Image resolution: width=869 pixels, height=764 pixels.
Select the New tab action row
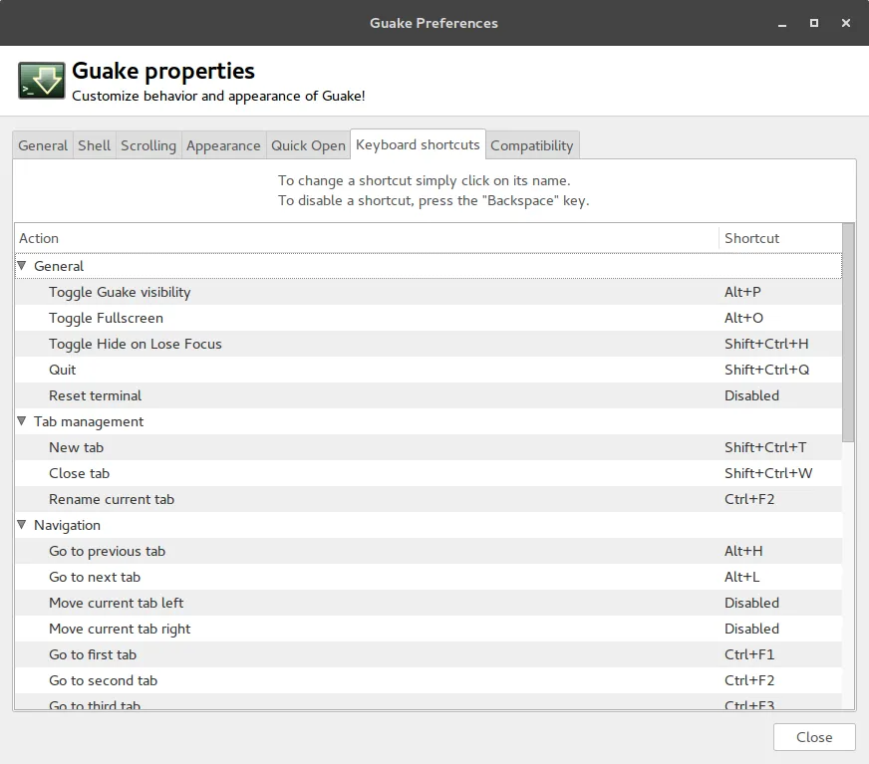coord(429,447)
